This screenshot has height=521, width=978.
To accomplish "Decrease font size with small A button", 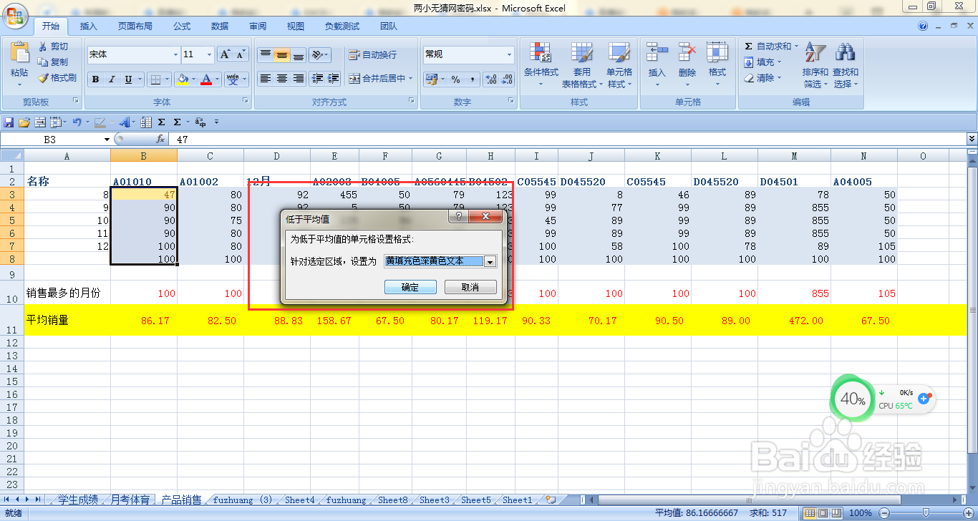I will pos(241,54).
